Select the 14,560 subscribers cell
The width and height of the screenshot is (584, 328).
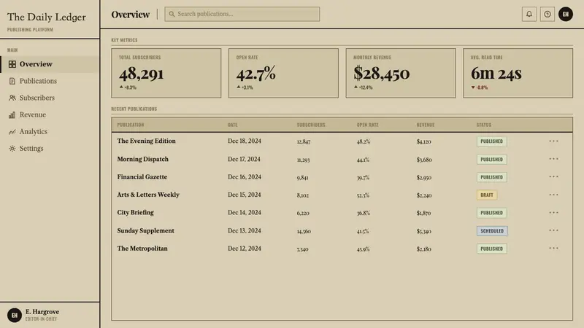[x=304, y=231]
